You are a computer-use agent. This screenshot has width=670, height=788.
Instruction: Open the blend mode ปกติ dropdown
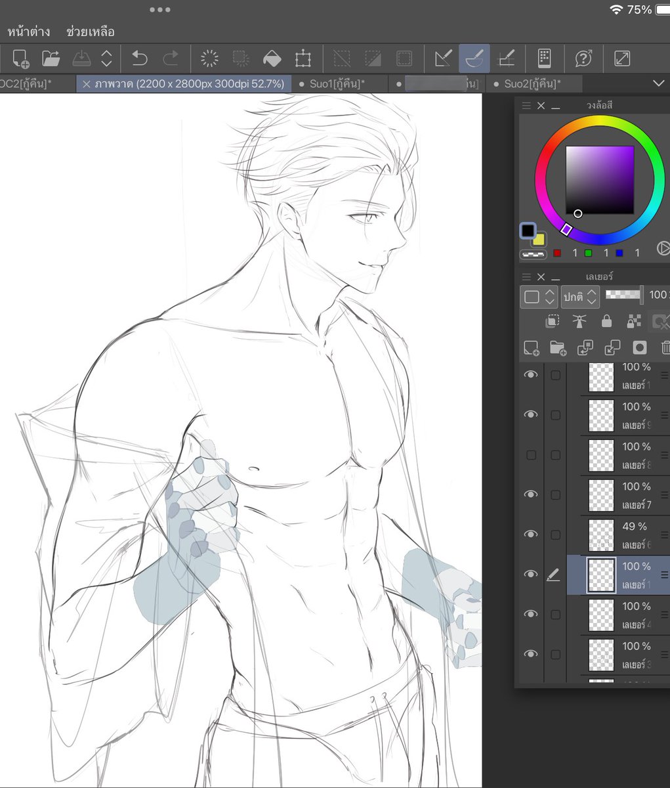pos(580,297)
